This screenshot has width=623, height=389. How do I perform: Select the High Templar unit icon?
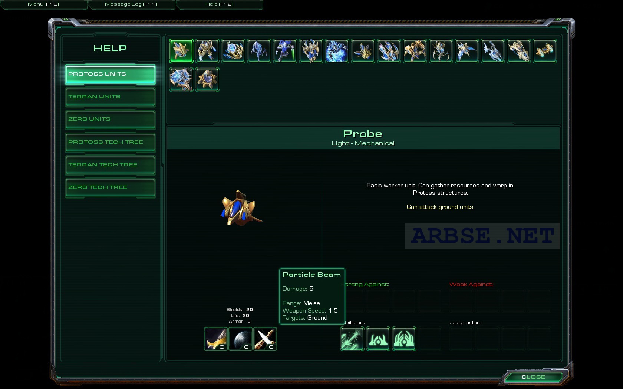coord(311,51)
